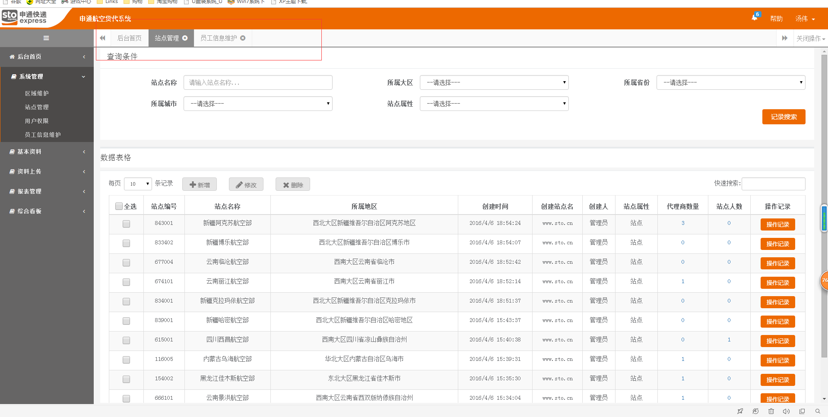This screenshot has height=417, width=828.
Task: Open 站点管理 in the sidebar
Action: [37, 107]
